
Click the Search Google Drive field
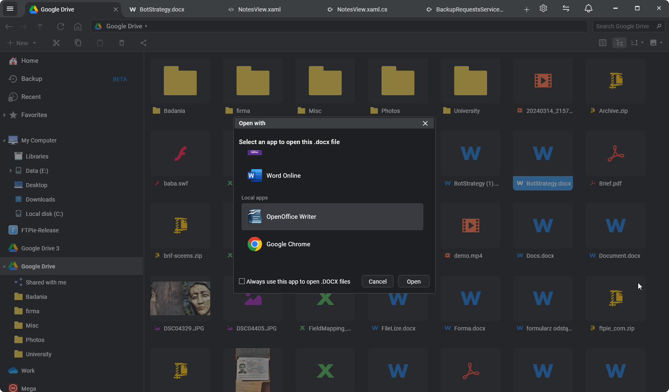tap(624, 26)
